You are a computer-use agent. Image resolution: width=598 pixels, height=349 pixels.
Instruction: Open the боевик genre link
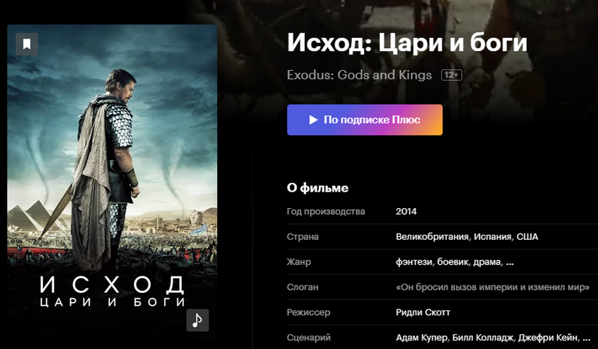coord(453,262)
